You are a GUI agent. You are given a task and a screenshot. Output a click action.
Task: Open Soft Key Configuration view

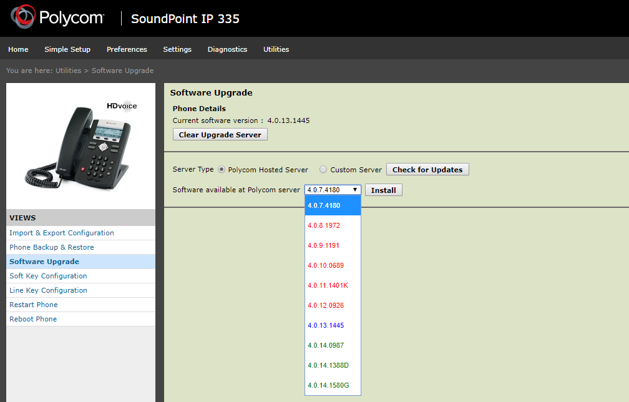pos(80,276)
